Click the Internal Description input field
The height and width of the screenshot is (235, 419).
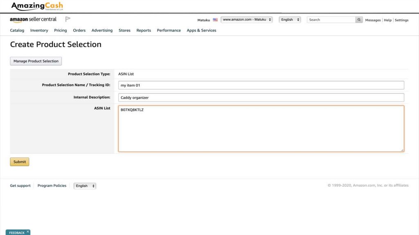(x=261, y=97)
